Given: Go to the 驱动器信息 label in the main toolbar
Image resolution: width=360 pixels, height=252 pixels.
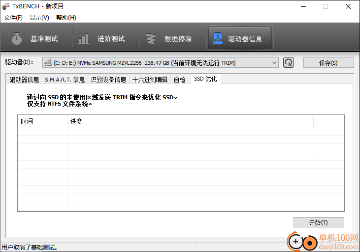Looking at the screenshot, I should click(245, 39).
